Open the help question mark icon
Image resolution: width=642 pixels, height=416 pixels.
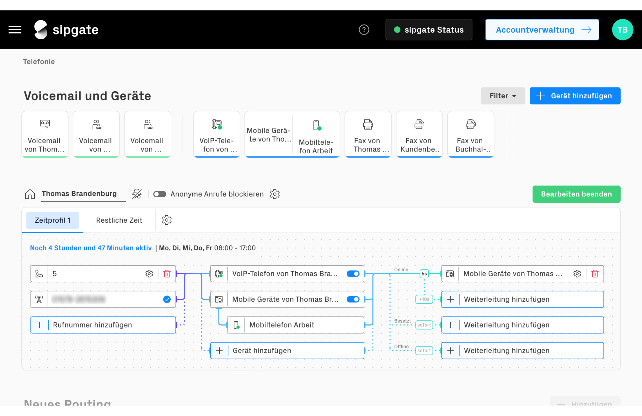click(364, 30)
